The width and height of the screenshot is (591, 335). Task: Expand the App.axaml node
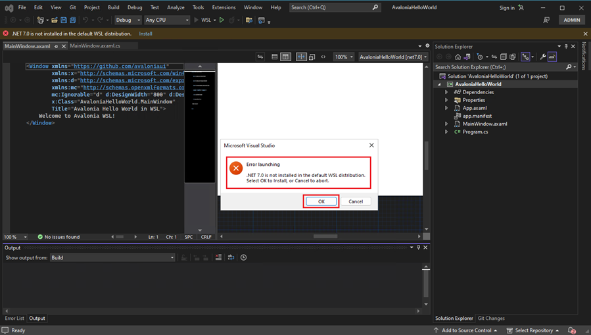(446, 108)
